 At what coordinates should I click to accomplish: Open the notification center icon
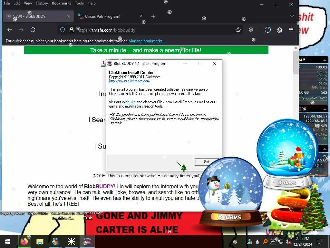319,242
